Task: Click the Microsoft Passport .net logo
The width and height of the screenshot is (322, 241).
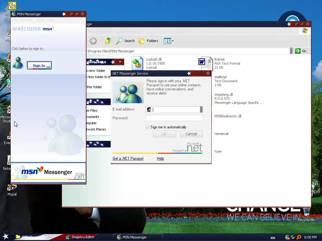Action: [x=187, y=148]
